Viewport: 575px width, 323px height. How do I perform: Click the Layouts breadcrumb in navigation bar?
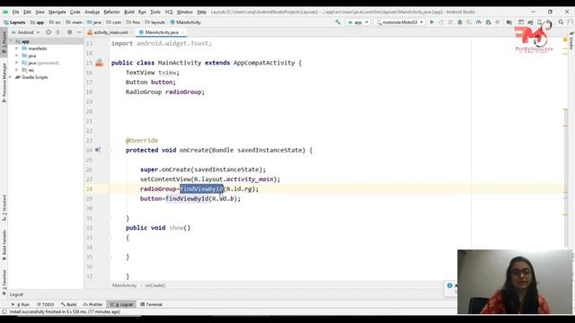tap(14, 22)
